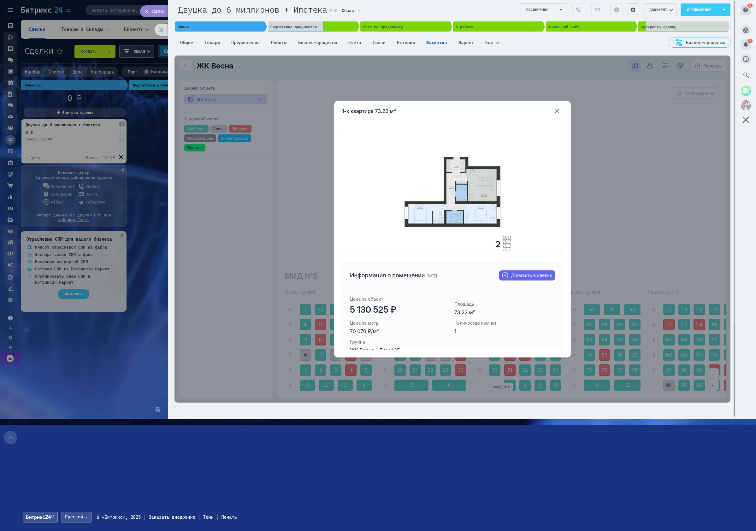The width and height of the screenshot is (756, 531).
Task: Select the В работе pipeline stage
Action: (497, 27)
